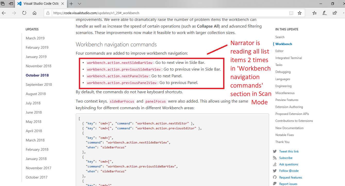This screenshot has width=345, height=186.
Task: Click the GitHub icon beside Request features
Action: tap(275, 177)
